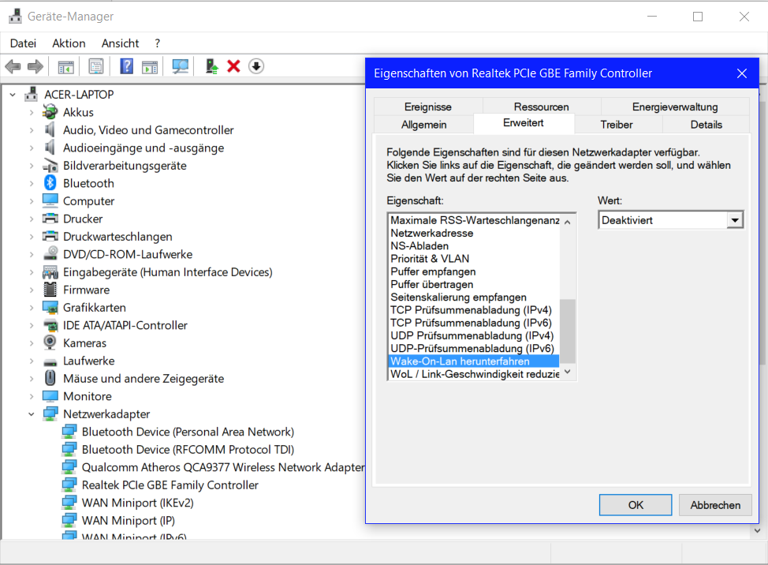Click the Abbrechen button
The width and height of the screenshot is (768, 565).
point(715,505)
